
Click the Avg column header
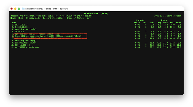[x=159, y=22]
